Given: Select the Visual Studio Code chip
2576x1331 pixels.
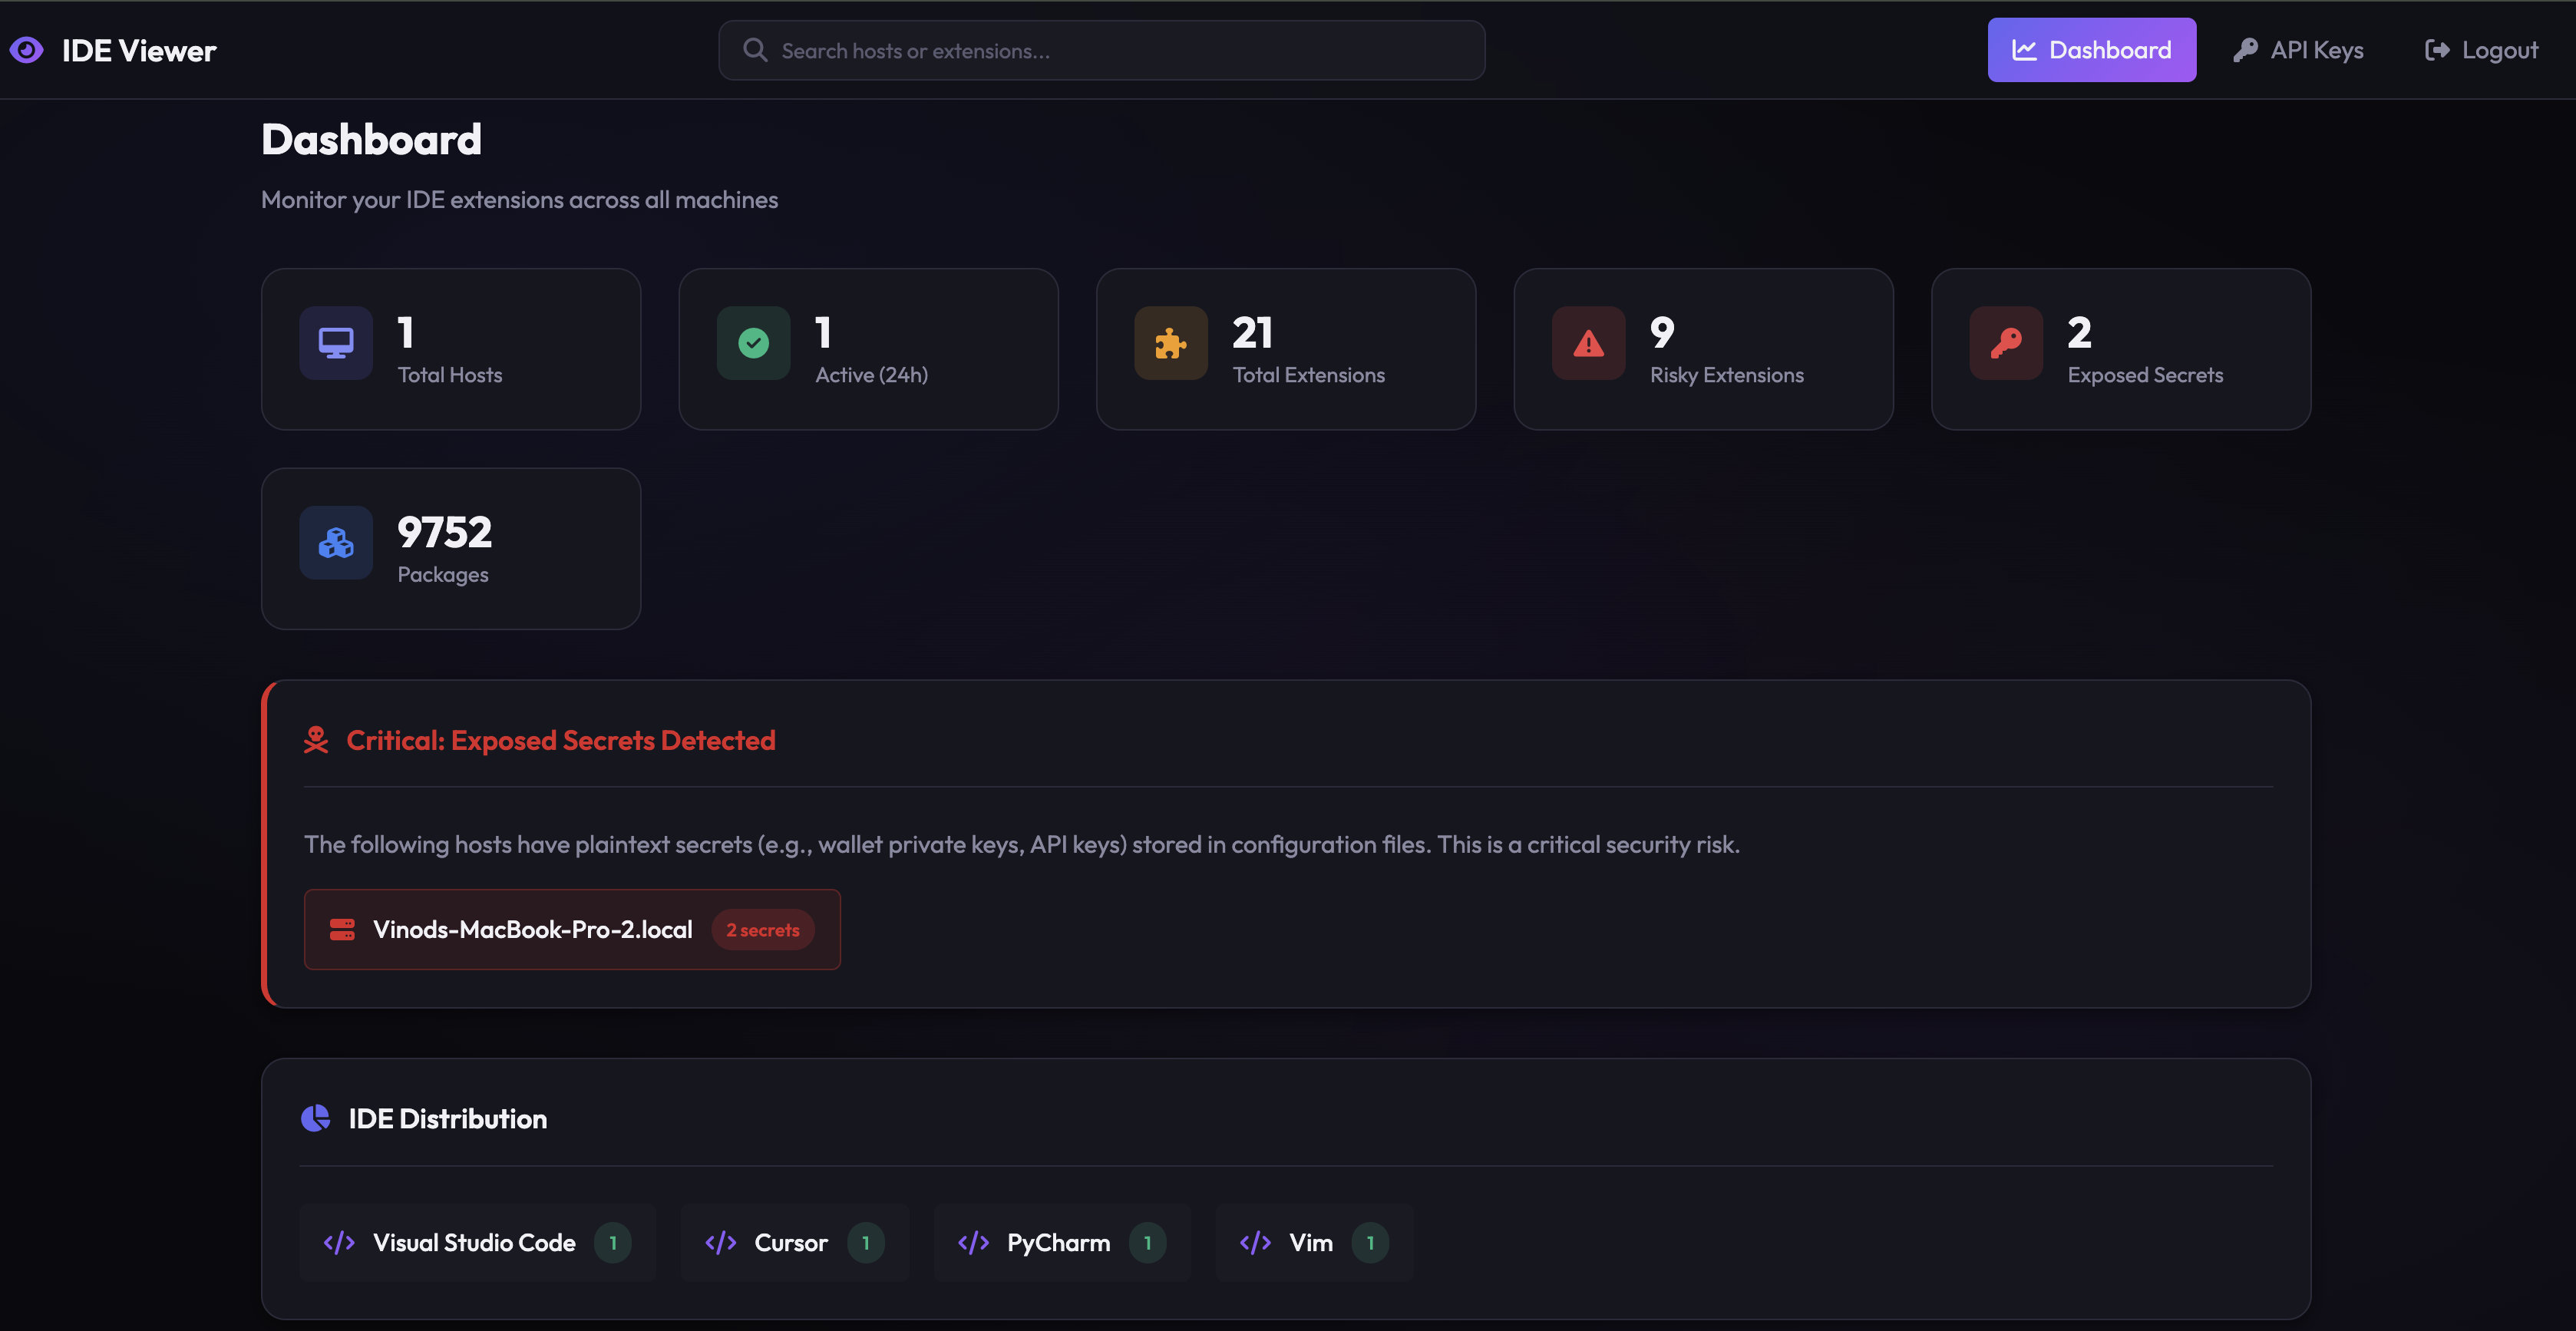Looking at the screenshot, I should tap(476, 1242).
